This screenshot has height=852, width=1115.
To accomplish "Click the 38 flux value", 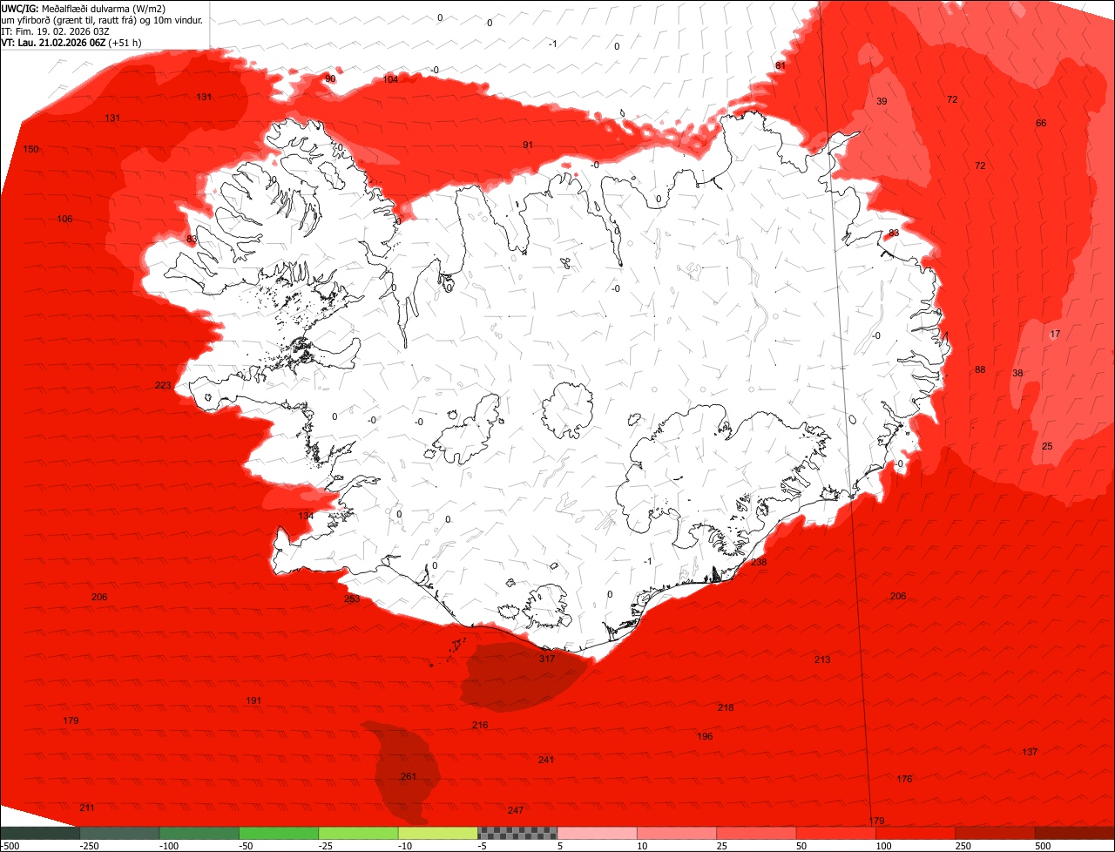I will (1017, 373).
